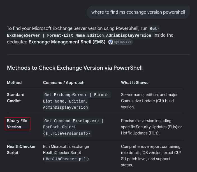
Task: Click the Get-Command Exsetup.exe code cell
Action: coord(73,127)
